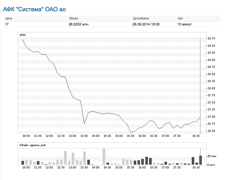The width and height of the screenshot is (232, 180).
Task: Click 14:00 on the price chart time axis
Action: pos(96,136)
